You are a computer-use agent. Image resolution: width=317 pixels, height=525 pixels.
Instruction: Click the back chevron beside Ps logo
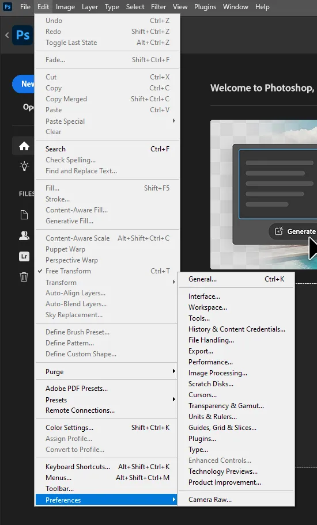point(7,35)
